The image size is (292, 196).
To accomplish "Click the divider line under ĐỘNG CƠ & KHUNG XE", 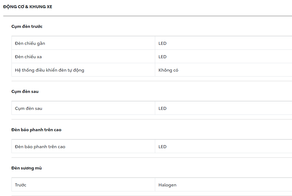I will (148, 16).
